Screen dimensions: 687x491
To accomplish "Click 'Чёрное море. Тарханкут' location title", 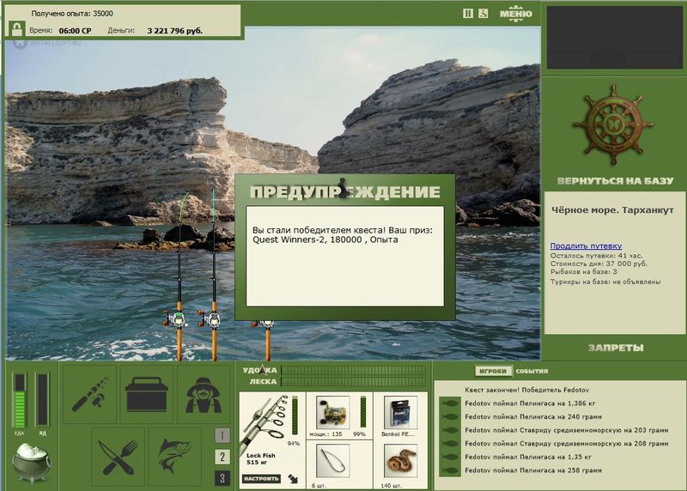I will [x=612, y=210].
